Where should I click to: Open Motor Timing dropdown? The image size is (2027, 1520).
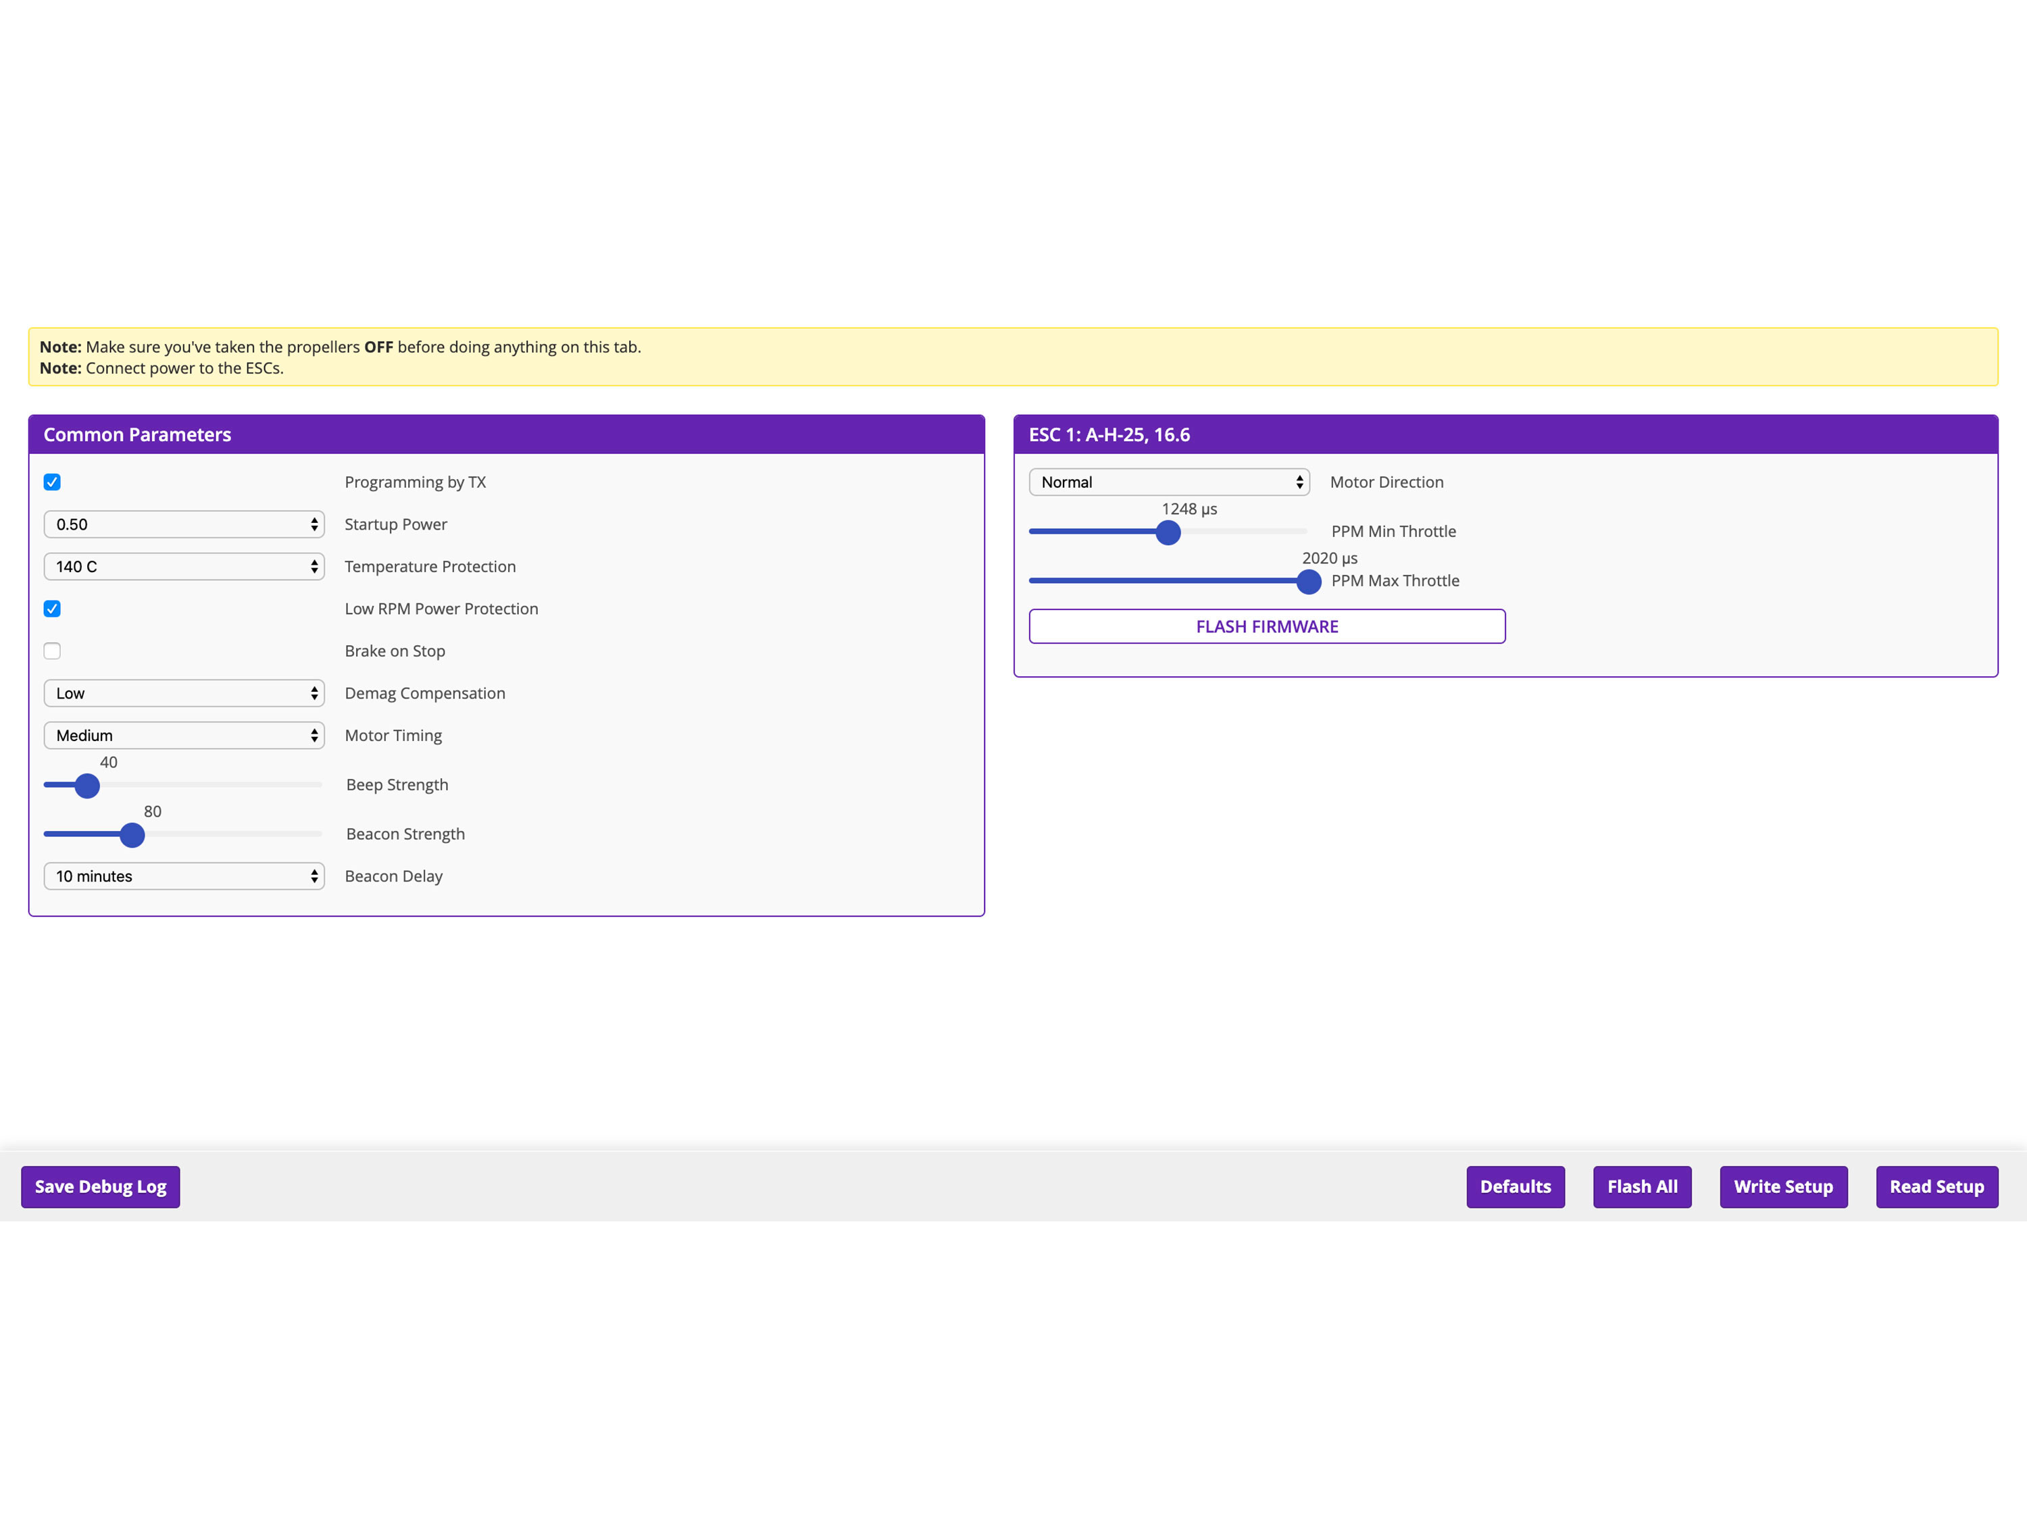[x=183, y=735]
